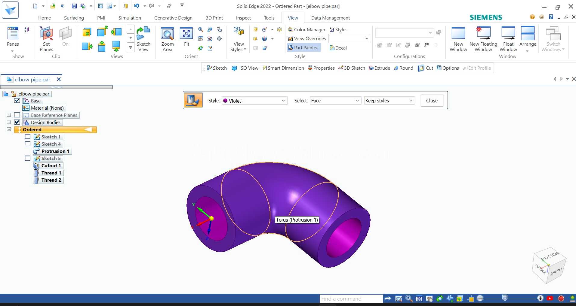Show Sketch 5 using its checkbox
Image resolution: width=576 pixels, height=306 pixels.
(x=28, y=158)
